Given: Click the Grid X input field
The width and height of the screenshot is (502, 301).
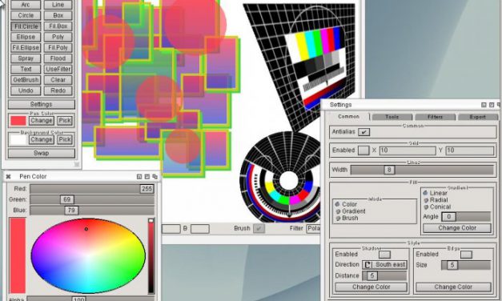Looking at the screenshot, I should [408, 150].
